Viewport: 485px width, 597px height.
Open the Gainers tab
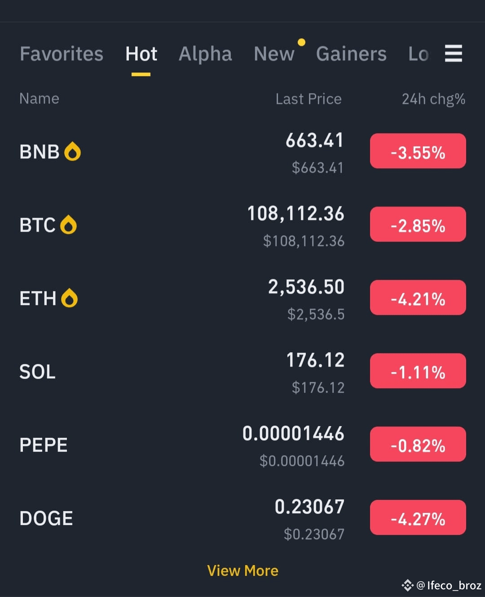point(351,54)
